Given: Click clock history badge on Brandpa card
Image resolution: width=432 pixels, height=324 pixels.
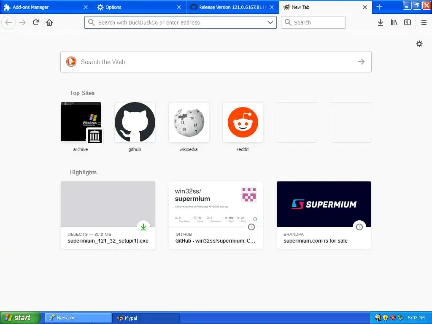Looking at the screenshot, I should point(359,227).
